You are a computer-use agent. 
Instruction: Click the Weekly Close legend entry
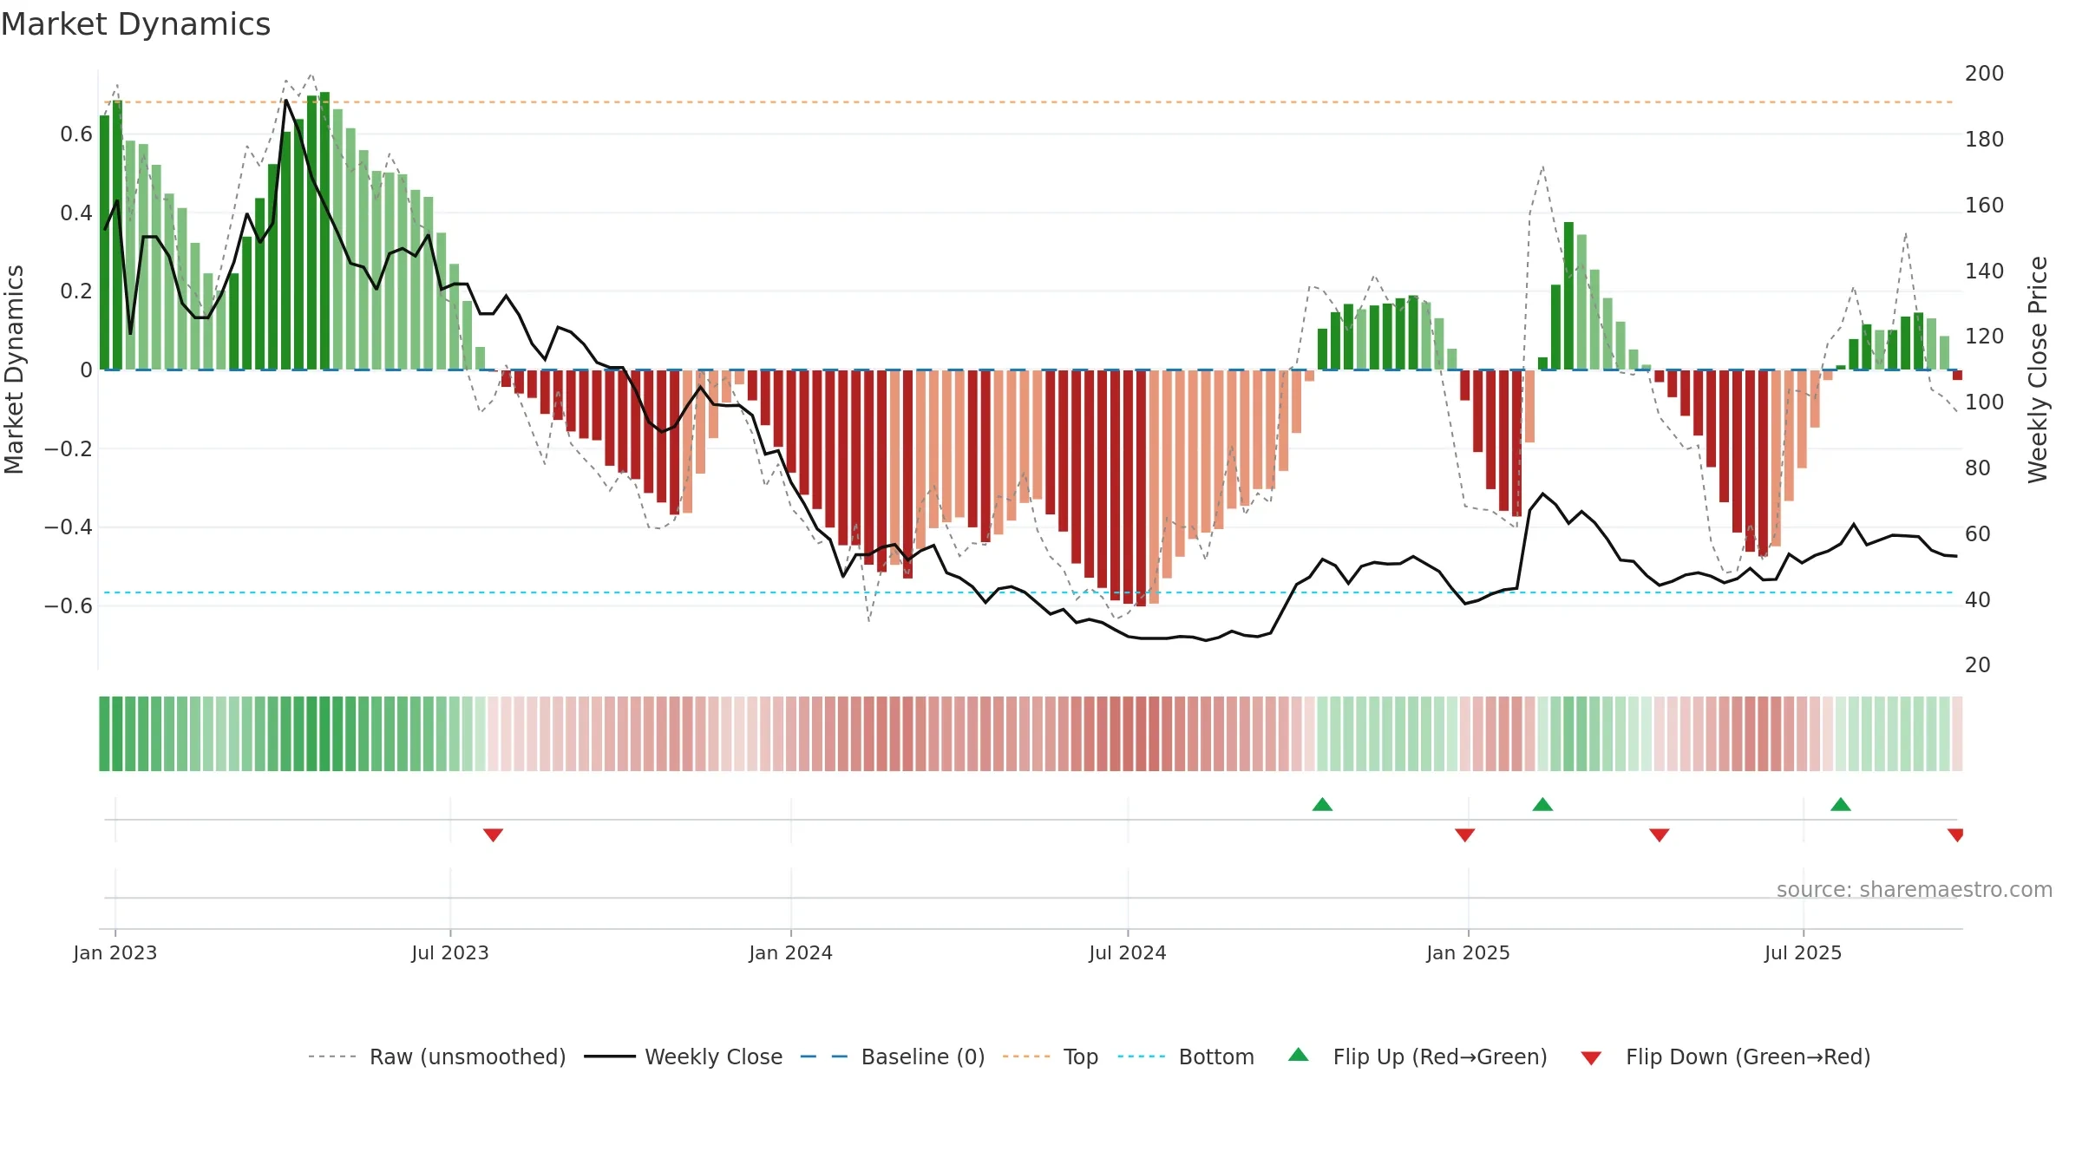tap(683, 1057)
